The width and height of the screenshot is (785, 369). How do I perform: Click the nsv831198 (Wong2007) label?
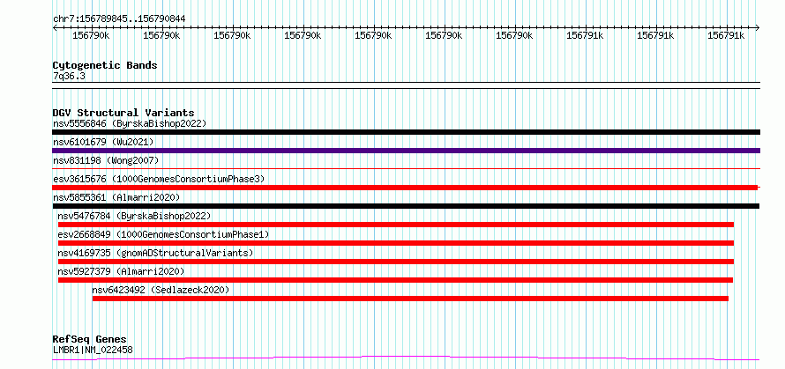106,160
